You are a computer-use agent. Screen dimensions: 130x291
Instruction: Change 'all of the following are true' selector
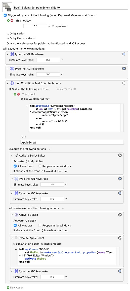[x=30, y=89]
